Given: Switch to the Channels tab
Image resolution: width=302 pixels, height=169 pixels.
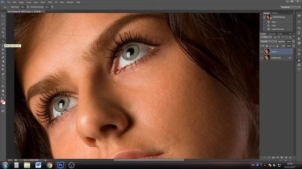Looking at the screenshot, I should click(x=272, y=34).
